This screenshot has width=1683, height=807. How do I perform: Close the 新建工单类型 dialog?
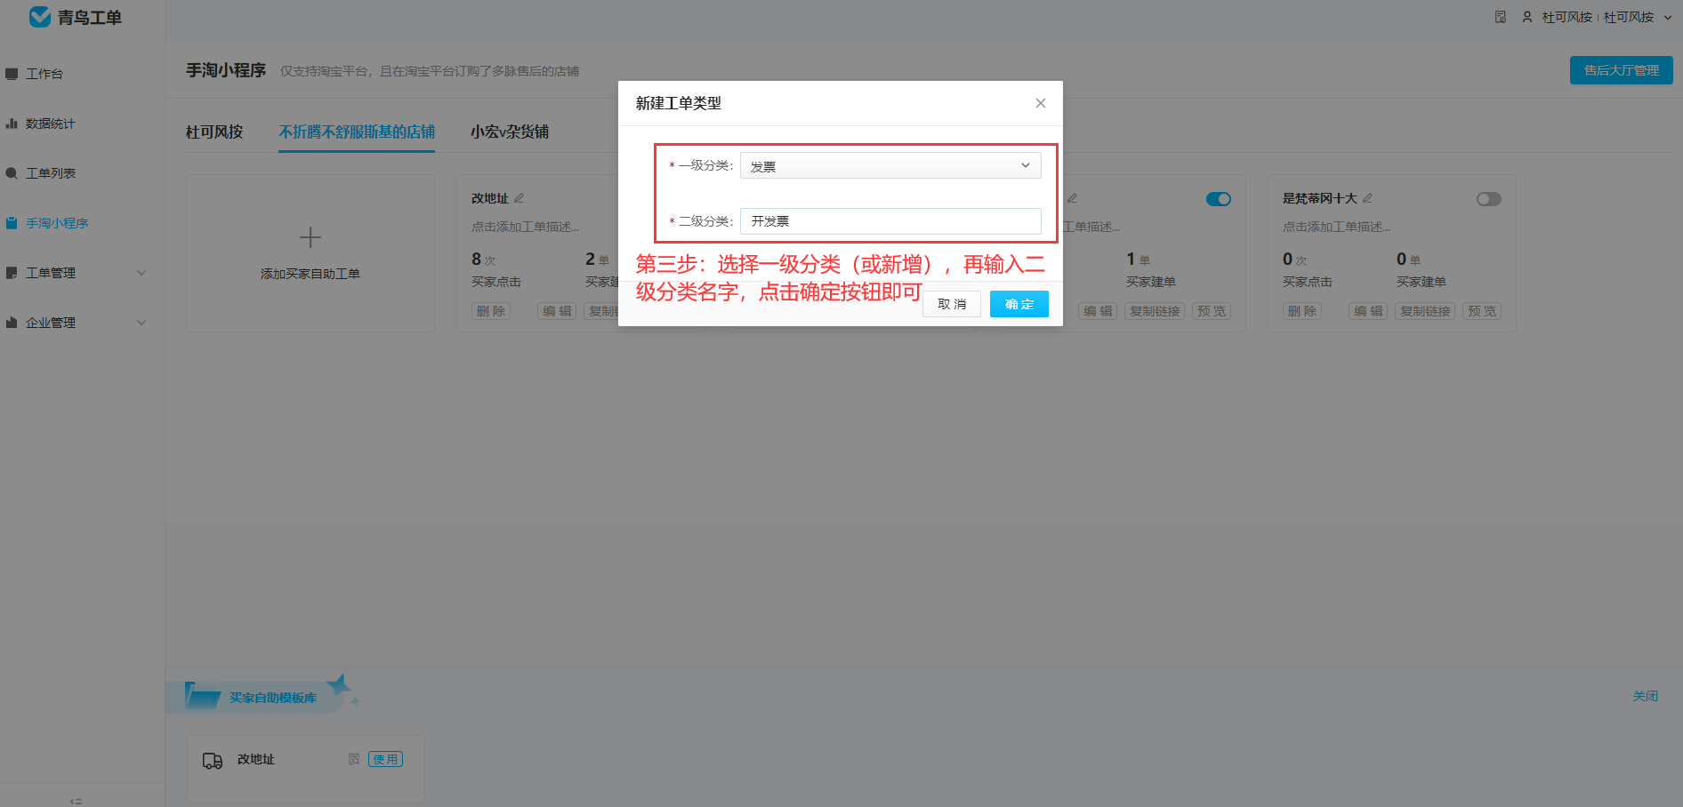coord(1041,103)
